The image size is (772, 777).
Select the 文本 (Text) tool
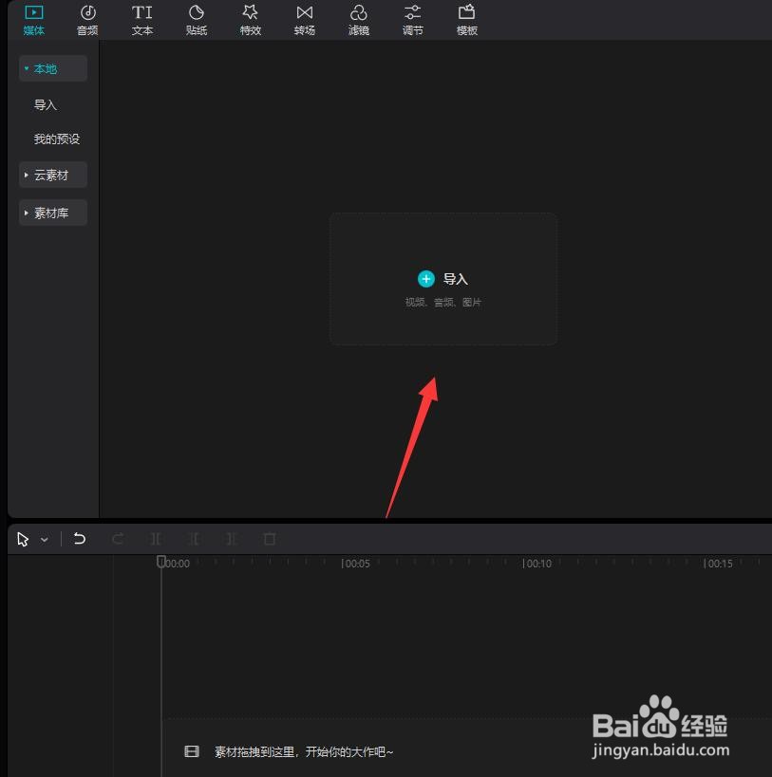pos(141,19)
